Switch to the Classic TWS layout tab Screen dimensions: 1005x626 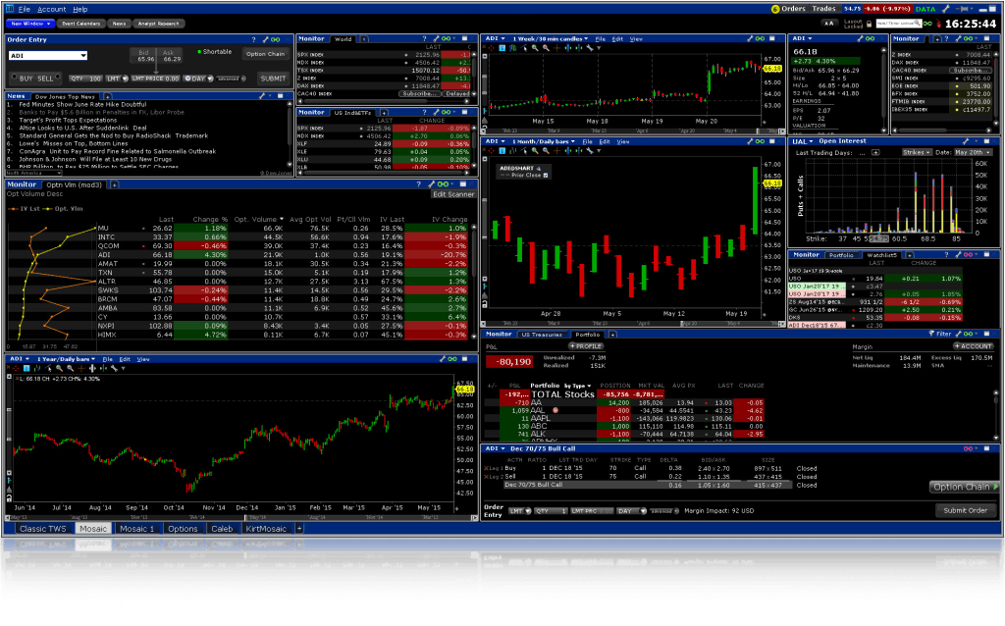pyautogui.click(x=41, y=528)
